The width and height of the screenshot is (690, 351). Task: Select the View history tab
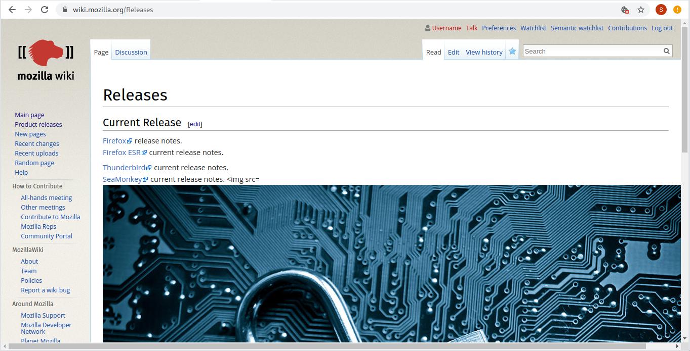pos(483,52)
